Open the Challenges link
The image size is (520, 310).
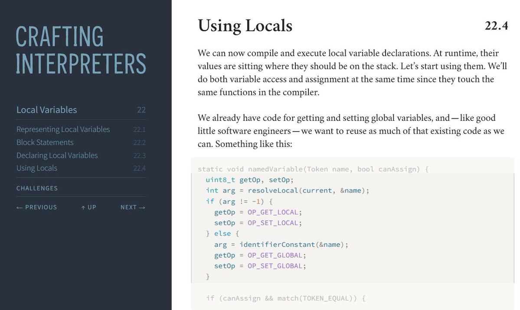37,188
